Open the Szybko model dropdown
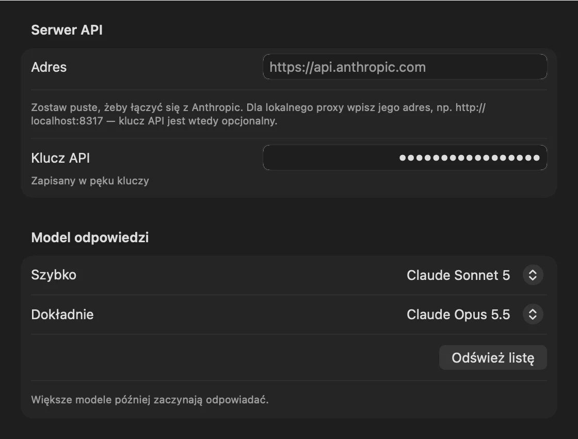Image resolution: width=578 pixels, height=439 pixels. click(474, 275)
